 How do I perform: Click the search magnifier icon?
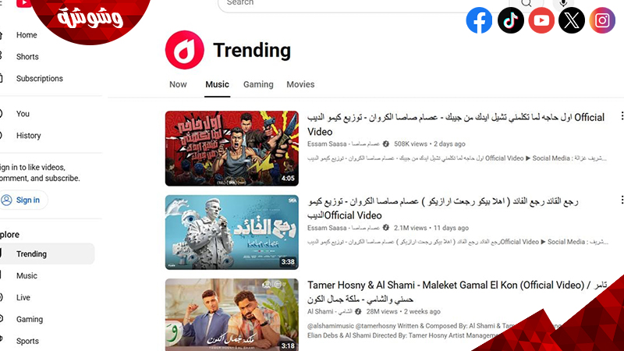pos(526,4)
